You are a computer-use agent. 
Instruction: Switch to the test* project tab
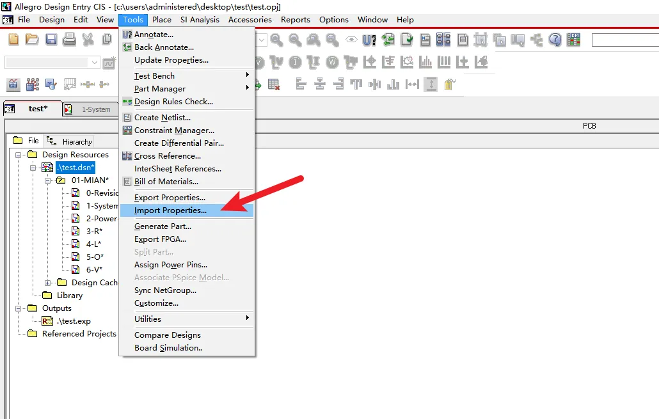click(33, 109)
